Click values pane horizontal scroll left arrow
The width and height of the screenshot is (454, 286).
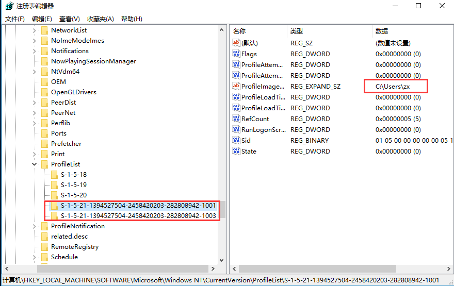(234, 268)
